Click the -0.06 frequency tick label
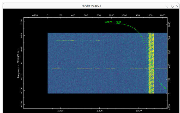 pos(21,104)
